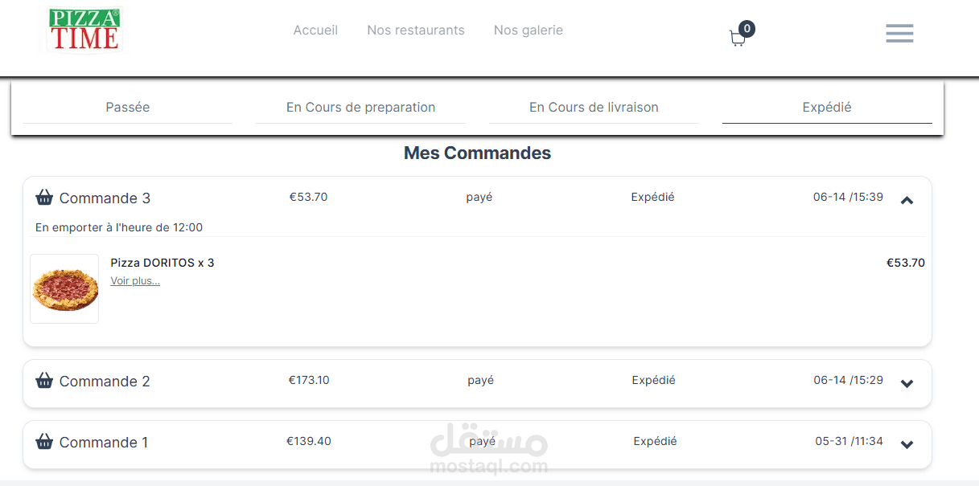Go to the Accueil page
Screen dimensions: 979x486
coord(315,31)
